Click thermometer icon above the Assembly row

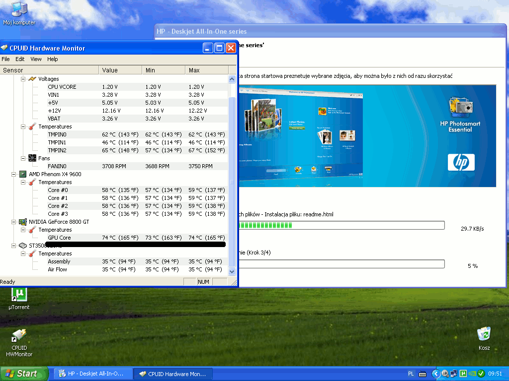(x=32, y=254)
